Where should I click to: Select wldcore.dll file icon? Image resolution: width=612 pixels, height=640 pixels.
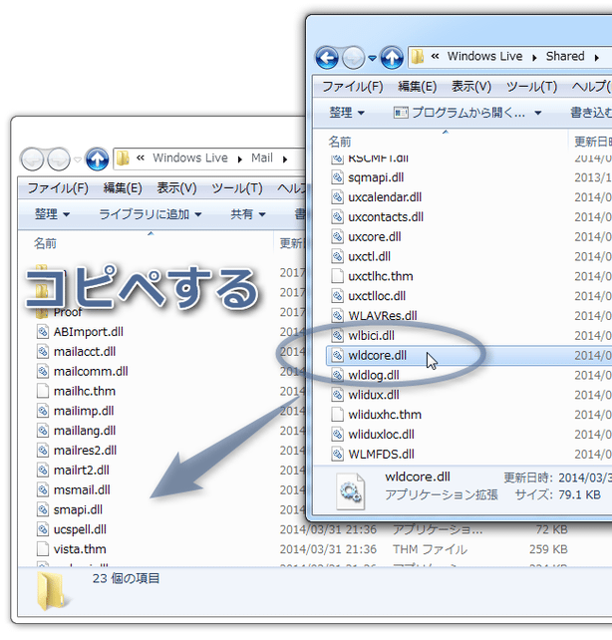pyautogui.click(x=337, y=355)
